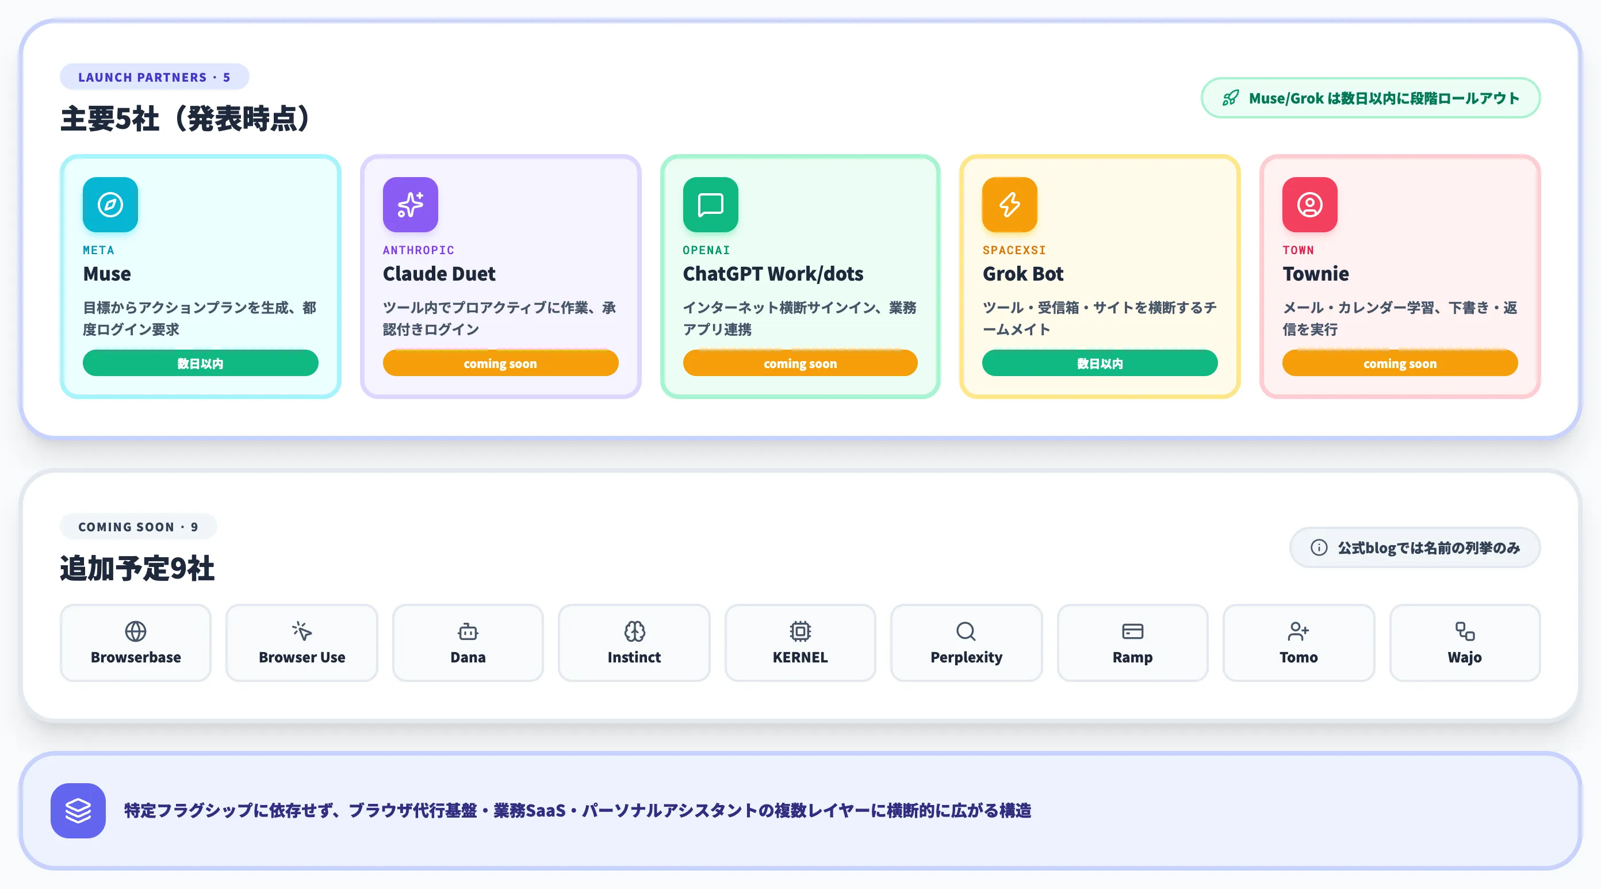Viewport: 1601px width, 889px height.
Task: Click the ChatGPT Work/dots product title
Action: [772, 274]
